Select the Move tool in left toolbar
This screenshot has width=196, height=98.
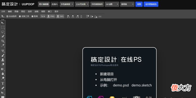pos(3,23)
